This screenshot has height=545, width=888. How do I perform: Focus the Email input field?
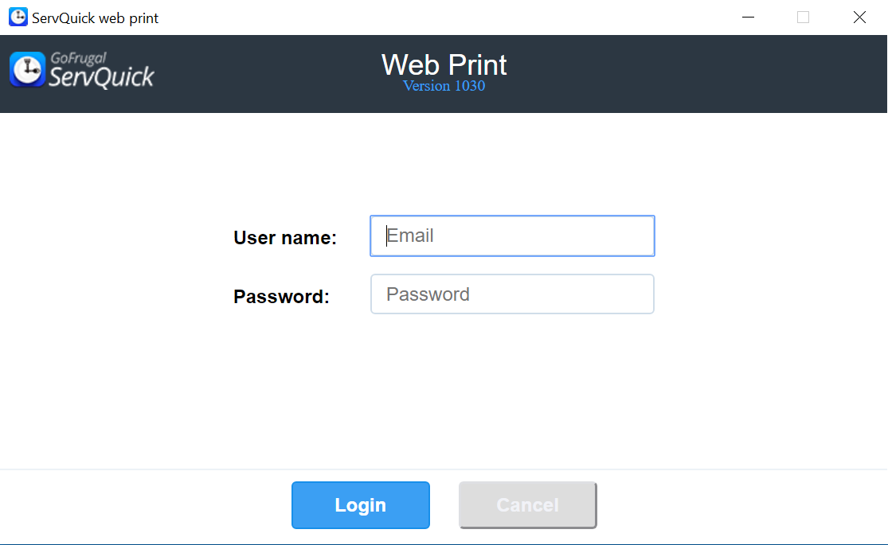(512, 236)
